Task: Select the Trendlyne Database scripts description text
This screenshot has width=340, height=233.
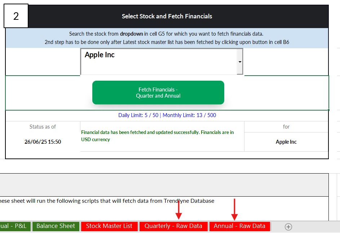Action: point(107,201)
